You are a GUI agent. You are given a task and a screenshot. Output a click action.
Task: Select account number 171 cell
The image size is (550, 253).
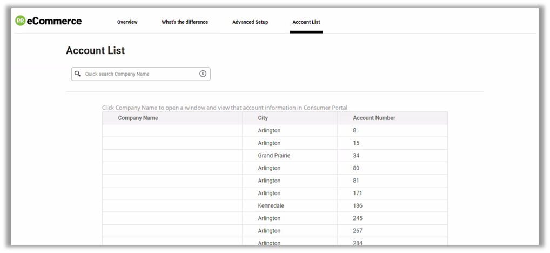(358, 193)
